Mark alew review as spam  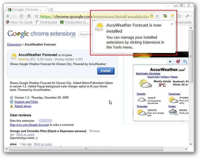42,144
